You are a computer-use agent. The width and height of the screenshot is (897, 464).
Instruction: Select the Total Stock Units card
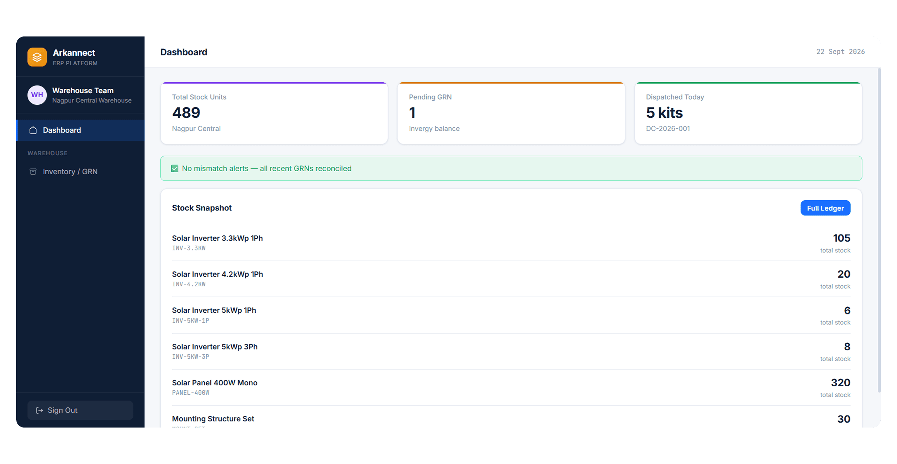[x=274, y=113]
